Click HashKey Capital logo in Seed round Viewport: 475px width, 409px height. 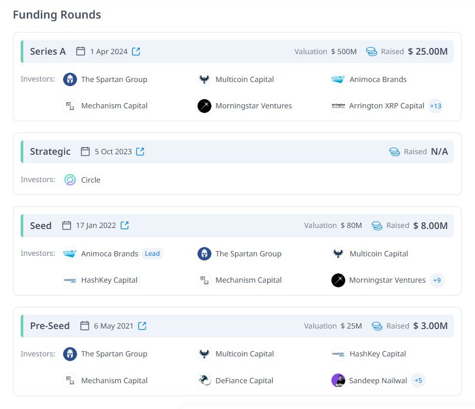click(70, 280)
